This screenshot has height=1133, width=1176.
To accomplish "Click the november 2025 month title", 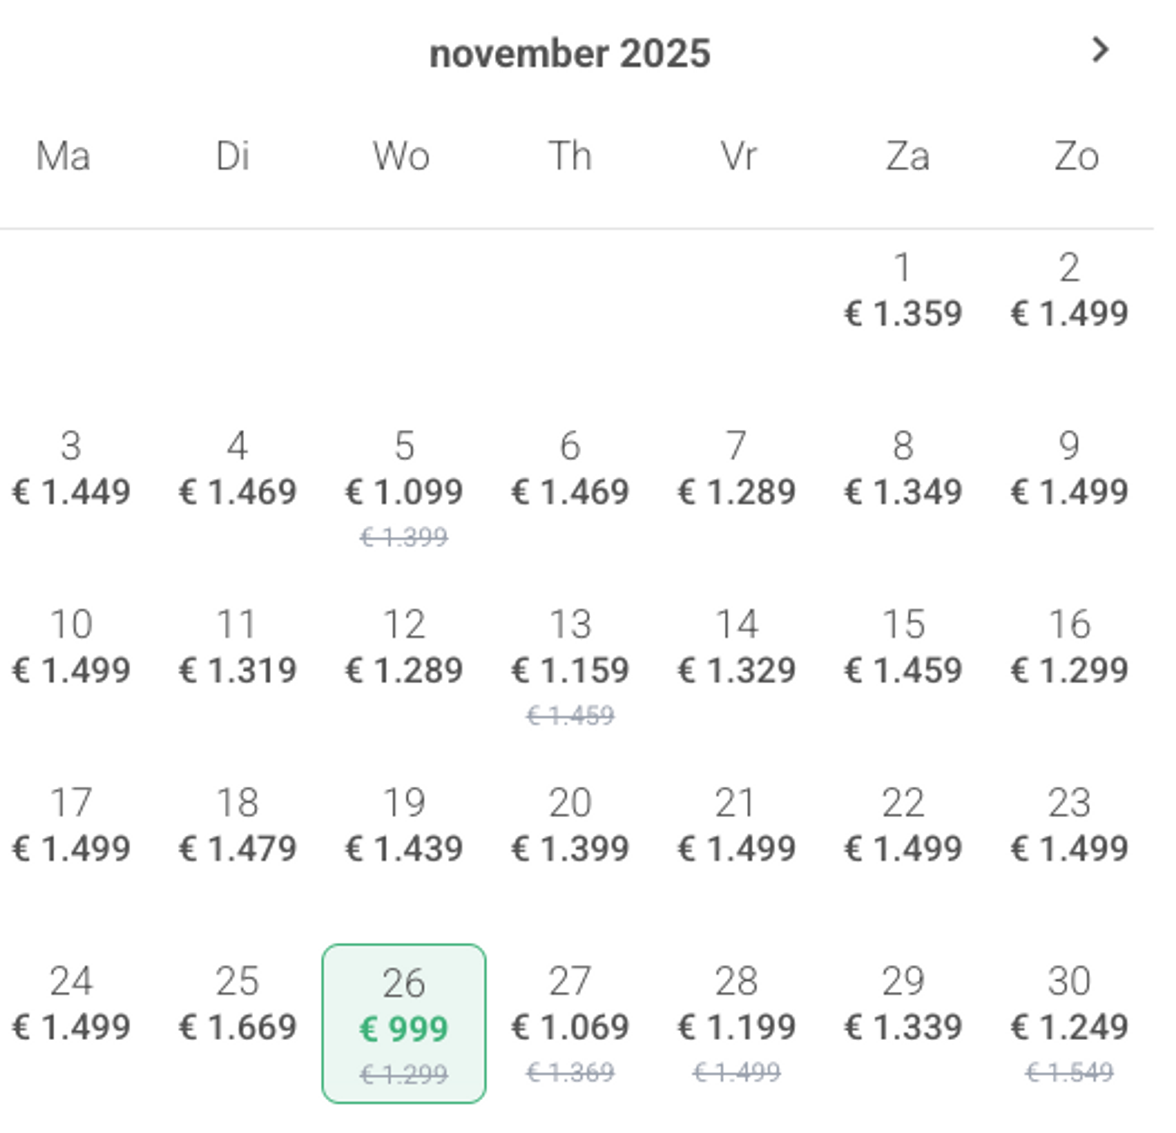I will 570,53.
